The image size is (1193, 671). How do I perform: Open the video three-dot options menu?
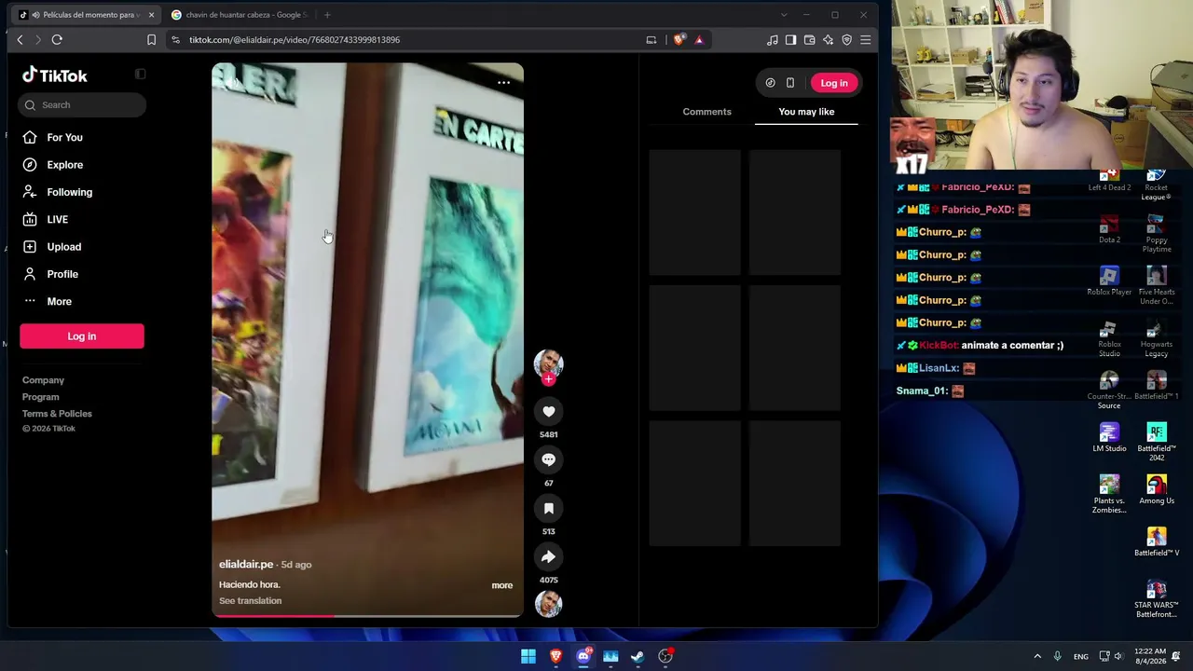point(503,83)
